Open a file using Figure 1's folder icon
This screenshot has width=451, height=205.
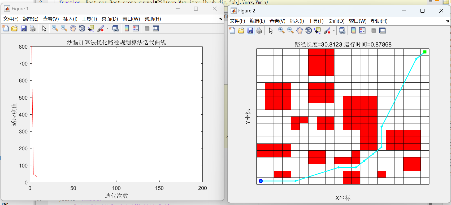click(15, 29)
